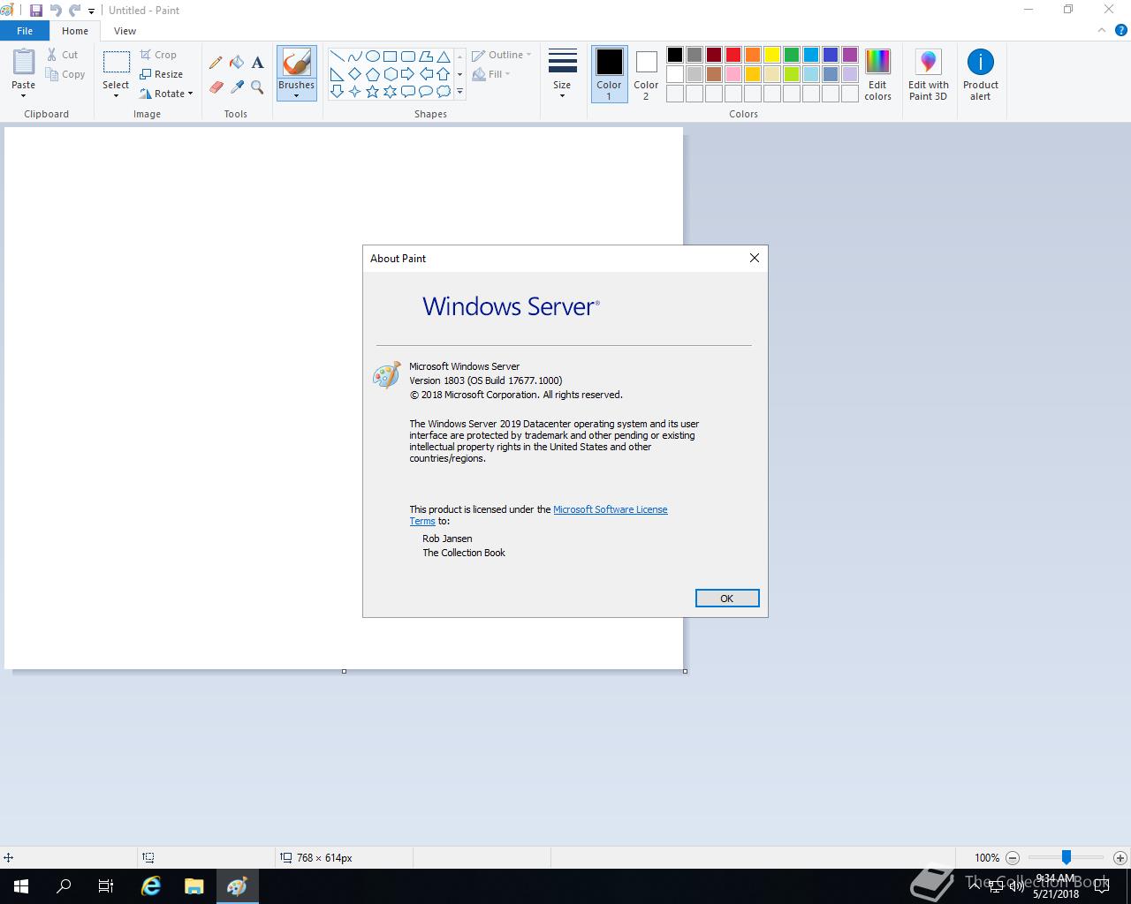Cut the selection with scissors icon
Screen dimensions: 1131x904
tap(62, 55)
